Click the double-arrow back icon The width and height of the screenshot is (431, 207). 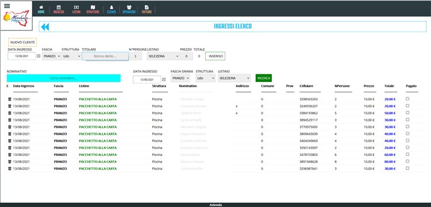click(x=45, y=26)
